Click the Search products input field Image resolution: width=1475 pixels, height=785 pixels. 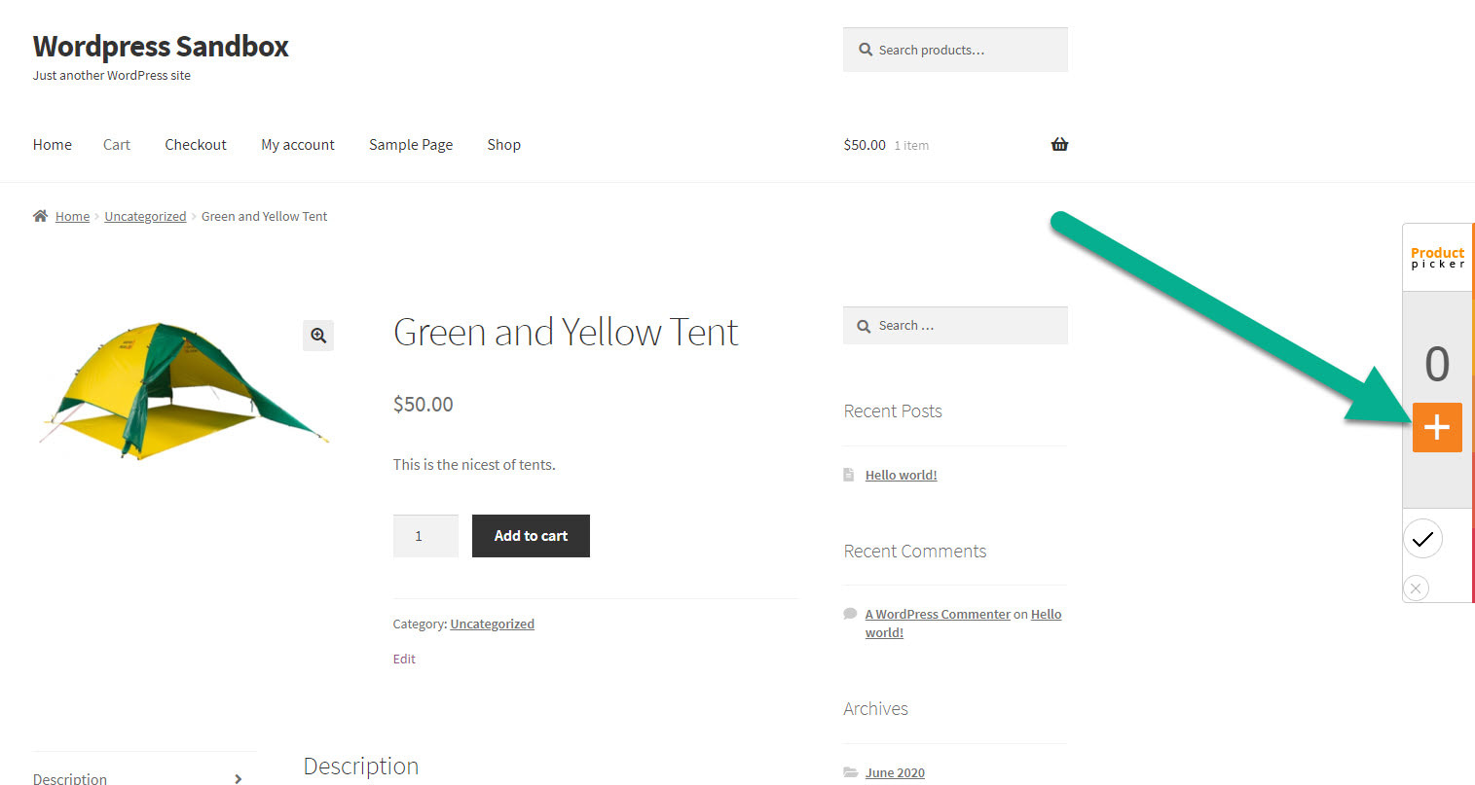tap(955, 50)
